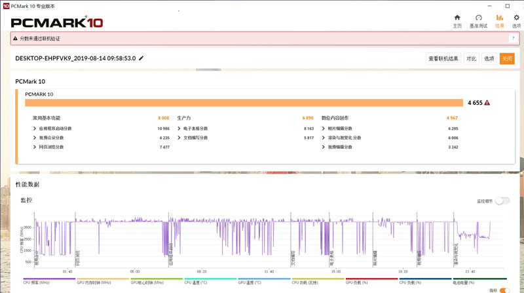Viewport: 524px width, 293px height.
Task: Expand the photo editing score row
Action: (x=390, y=128)
